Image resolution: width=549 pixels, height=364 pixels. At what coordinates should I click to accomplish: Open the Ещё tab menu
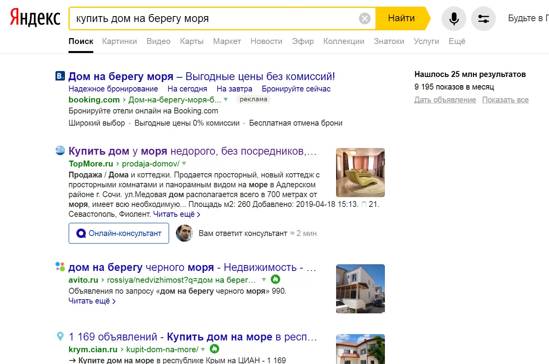(457, 41)
